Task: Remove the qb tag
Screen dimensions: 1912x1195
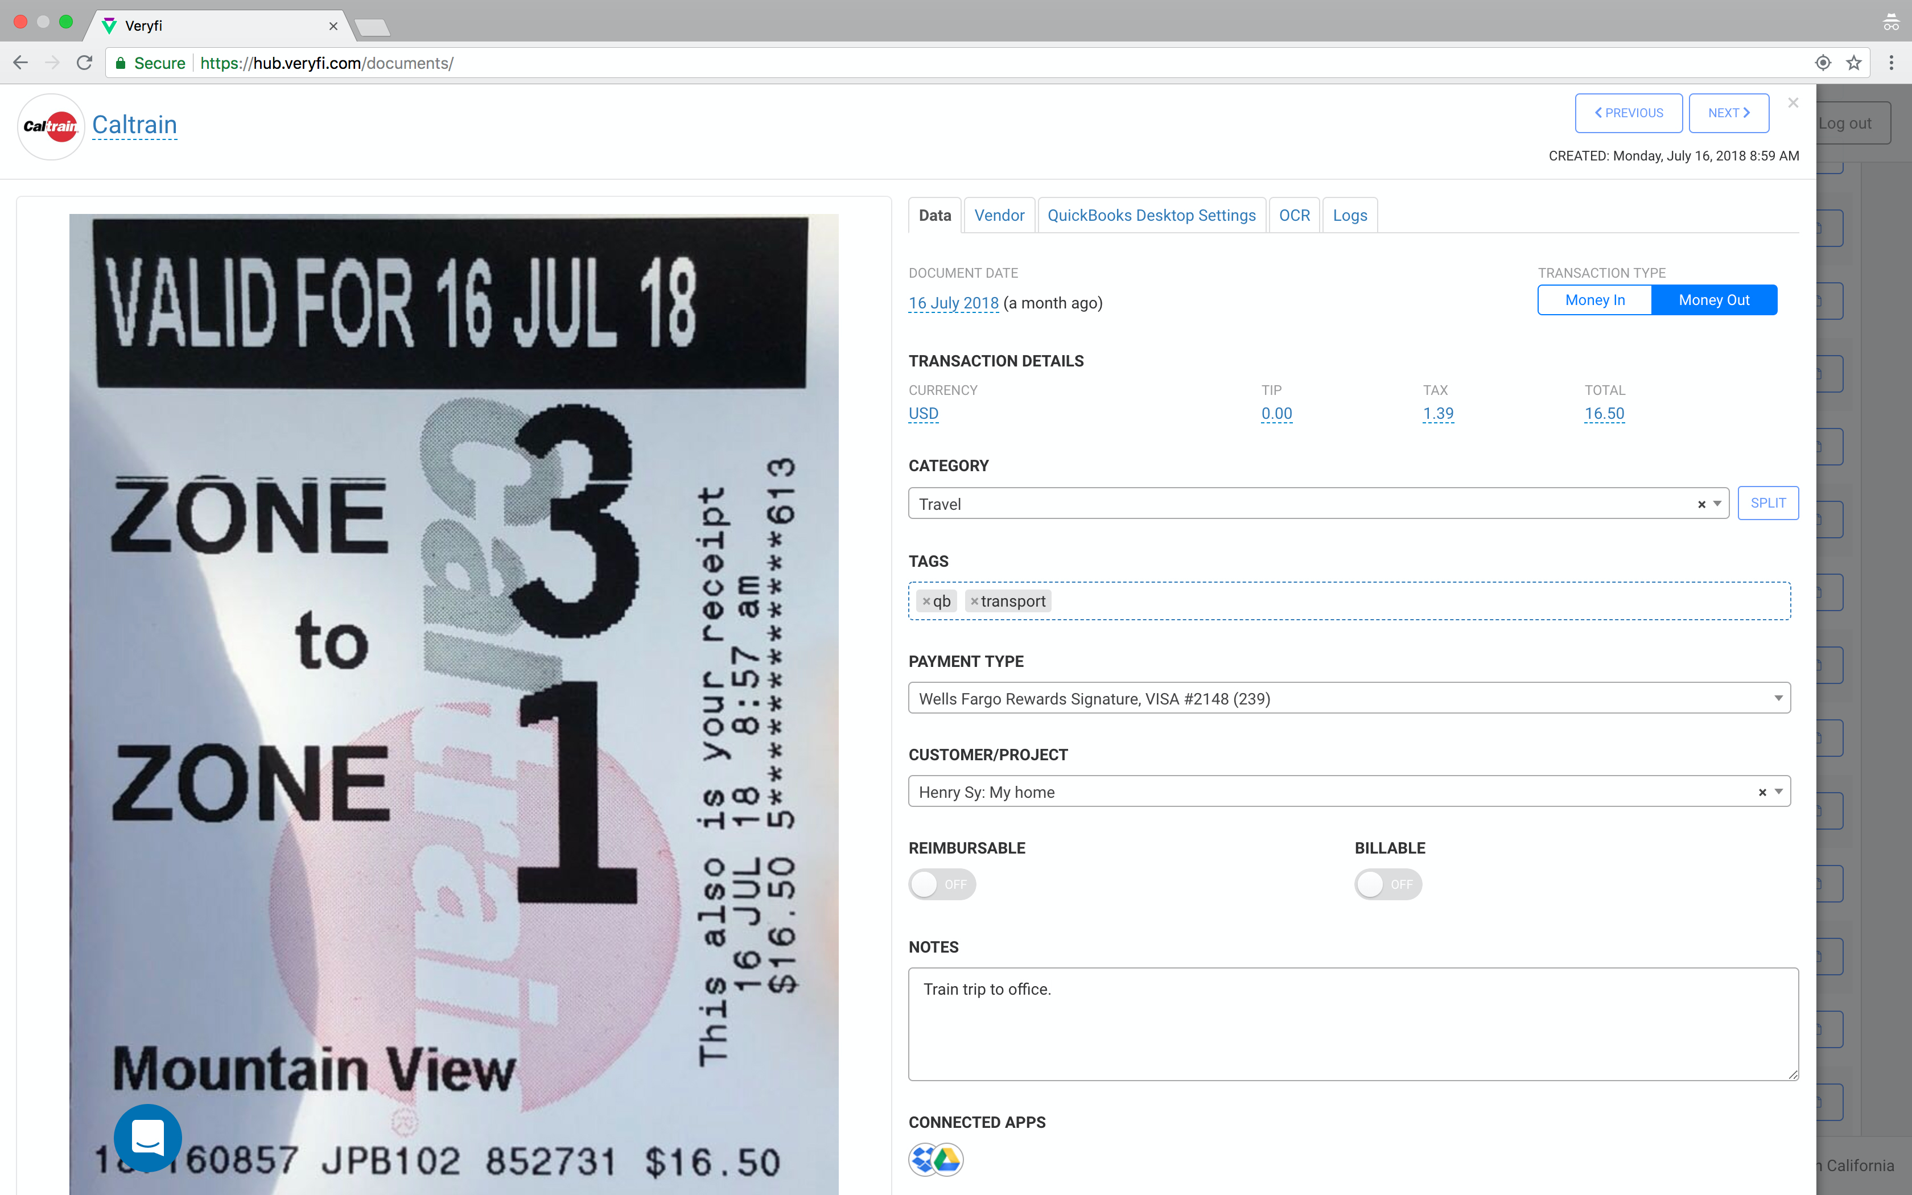Action: pos(926,601)
